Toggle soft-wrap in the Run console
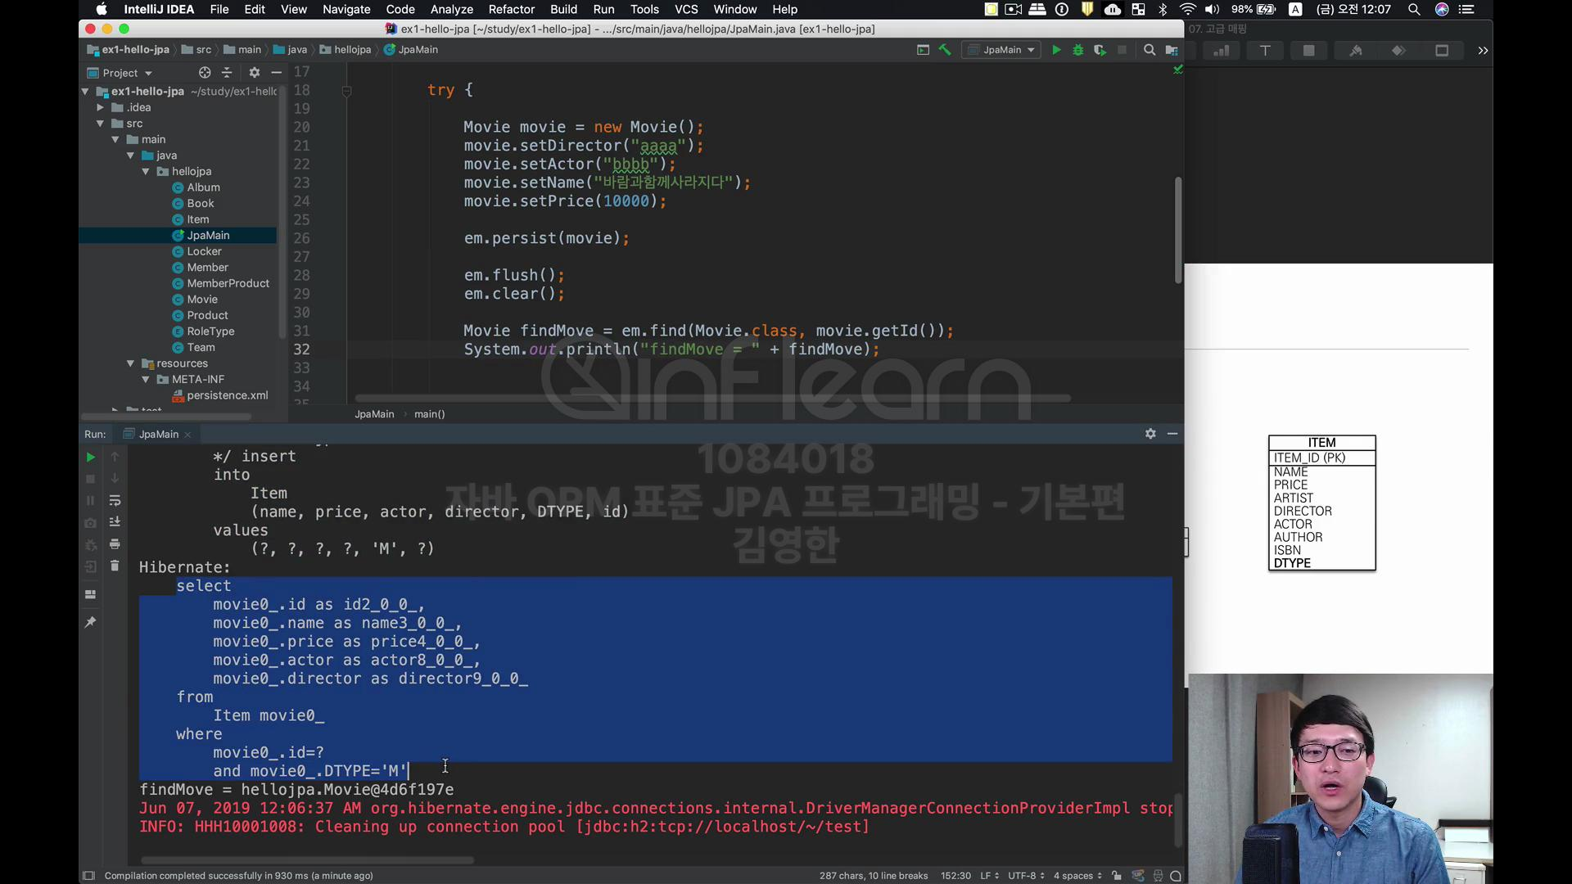This screenshot has width=1572, height=884. [x=115, y=500]
